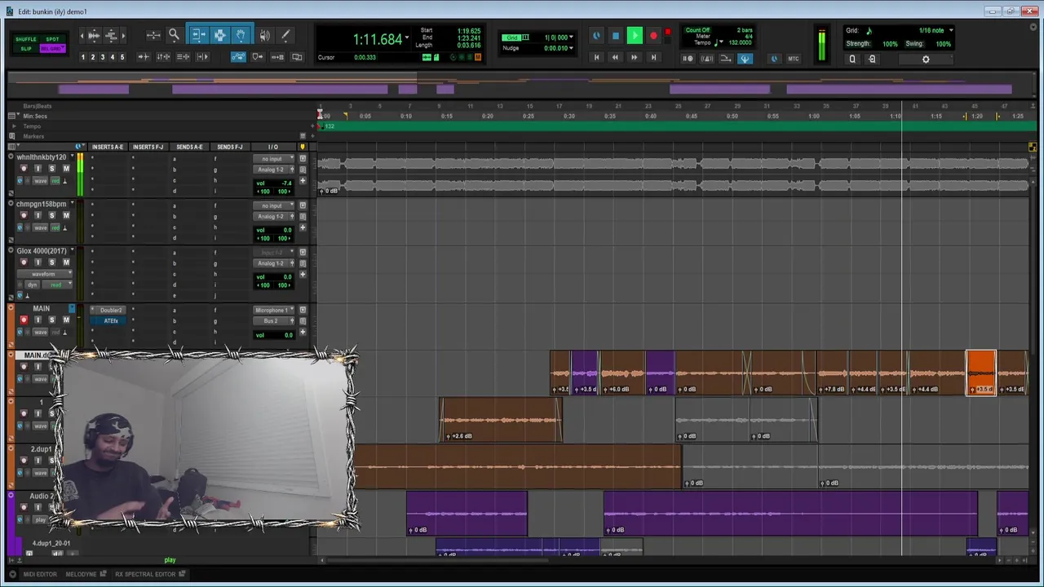Image resolution: width=1044 pixels, height=587 pixels.
Task: Open whnlthnkbty120 input selector no input
Action: 272,159
